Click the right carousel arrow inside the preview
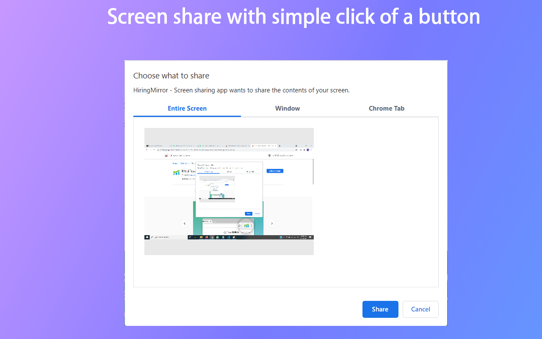This screenshot has width=542, height=339. (271, 223)
